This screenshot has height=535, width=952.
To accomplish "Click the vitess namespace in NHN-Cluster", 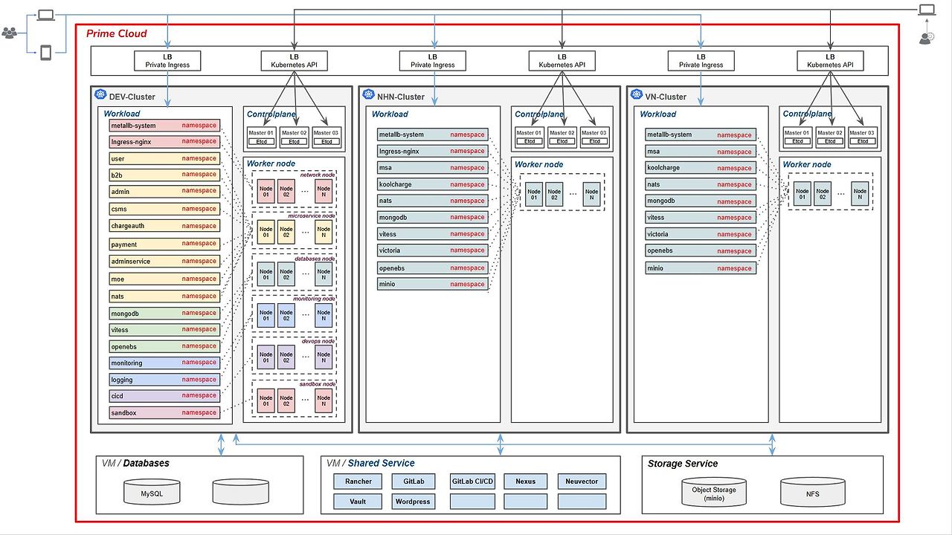I will coord(433,234).
